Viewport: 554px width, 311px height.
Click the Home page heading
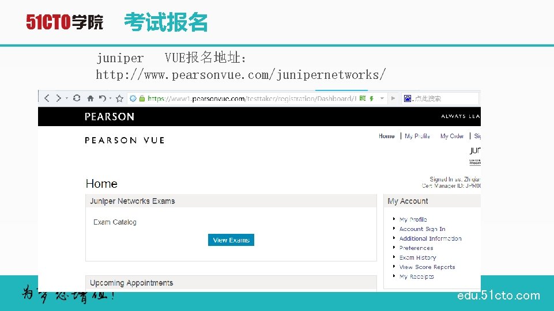click(101, 184)
